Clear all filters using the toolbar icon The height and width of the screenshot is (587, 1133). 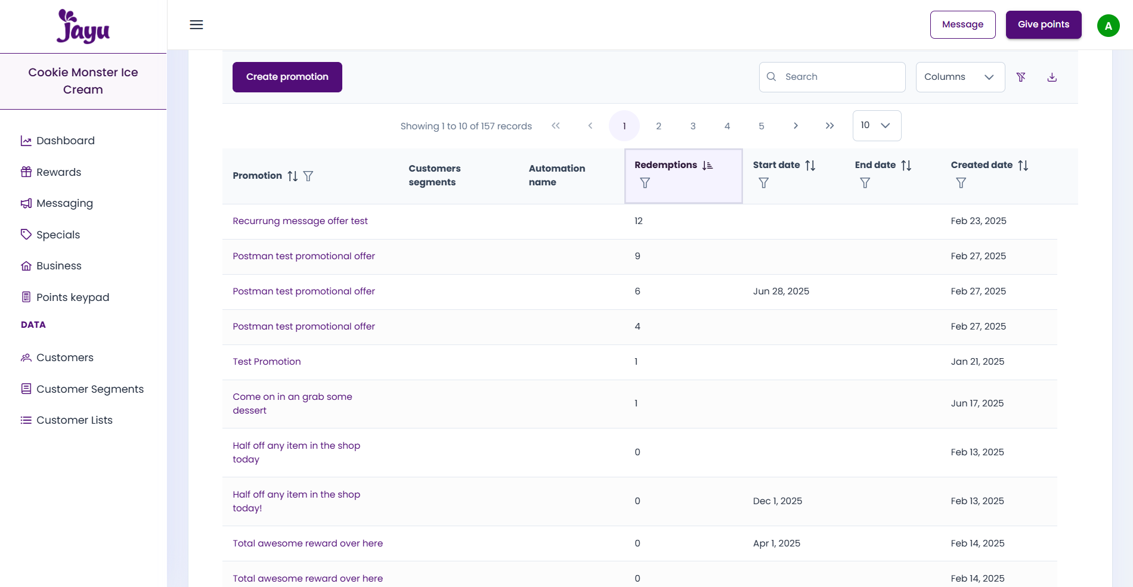click(x=1021, y=77)
